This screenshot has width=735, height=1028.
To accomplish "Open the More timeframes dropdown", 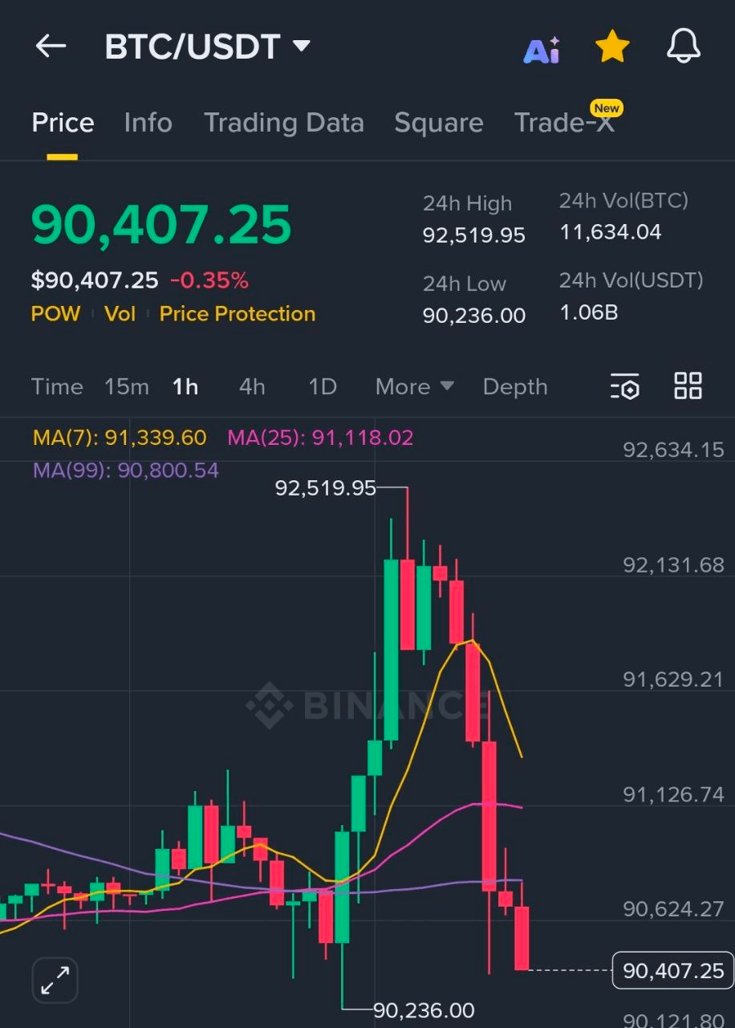I will (x=413, y=386).
